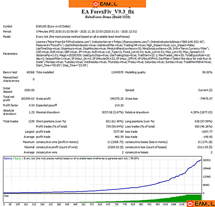
Task: Click the spread value Current (2)
Action: (205, 90)
